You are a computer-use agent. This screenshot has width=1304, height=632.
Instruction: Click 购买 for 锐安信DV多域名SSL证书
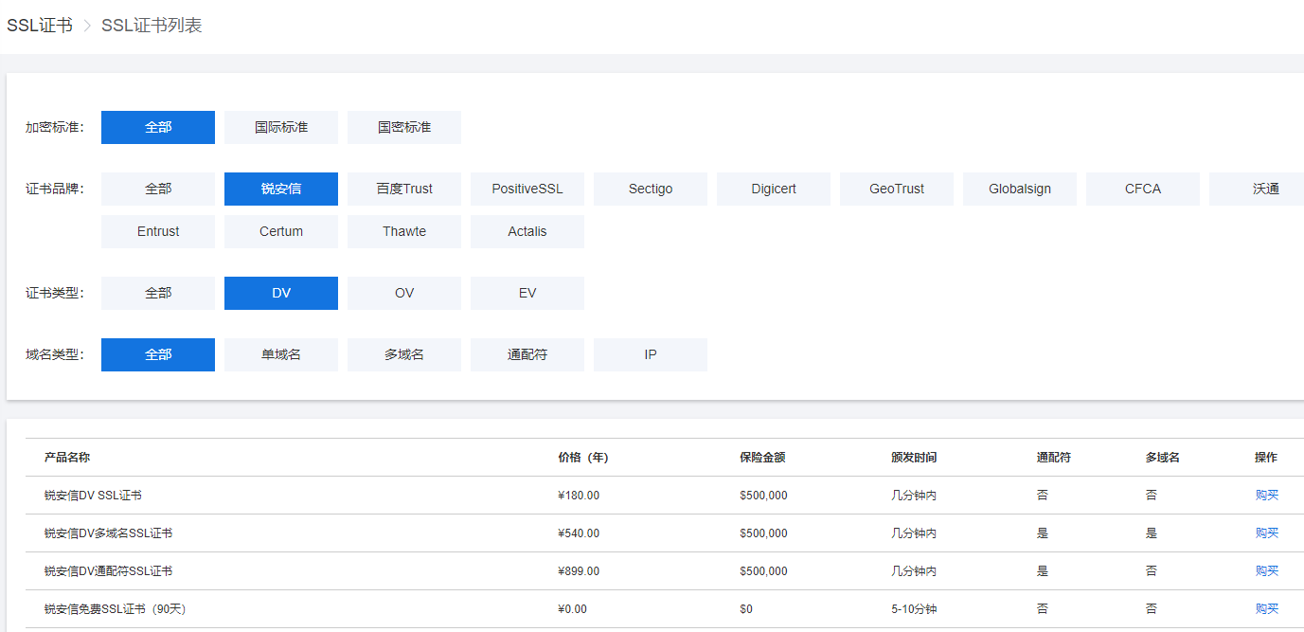point(1267,533)
